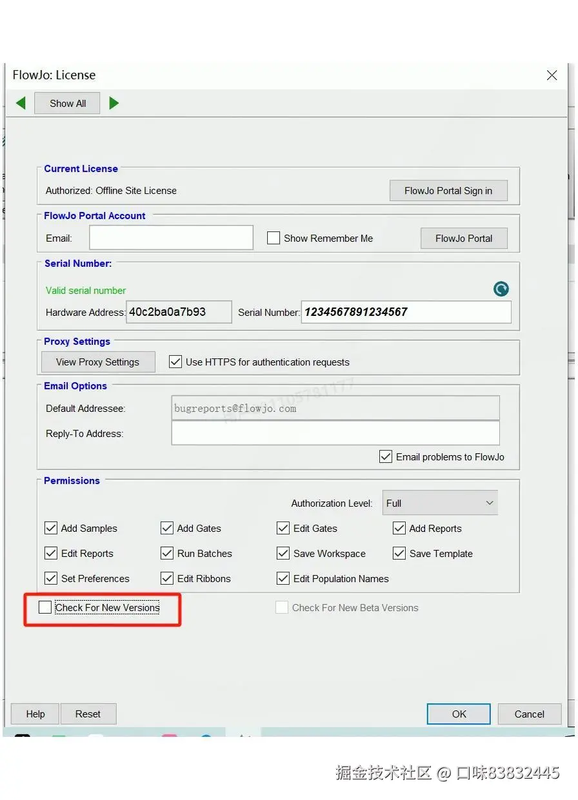578x800 pixels.
Task: Click the serial number refresh icon
Action: click(x=501, y=289)
